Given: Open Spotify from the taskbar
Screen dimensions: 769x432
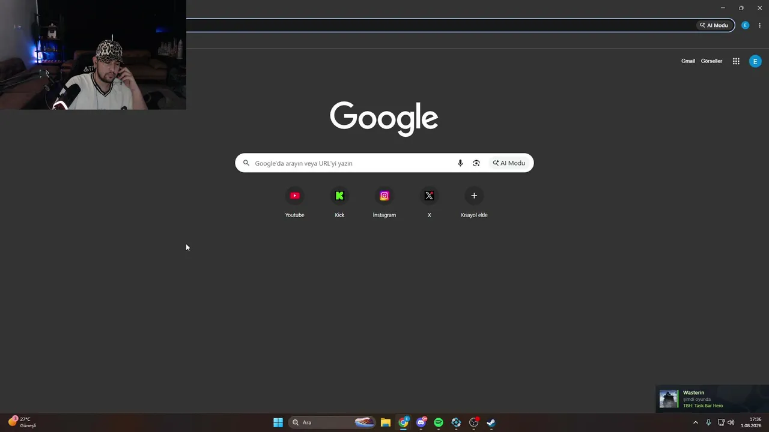Looking at the screenshot, I should pyautogui.click(x=439, y=422).
